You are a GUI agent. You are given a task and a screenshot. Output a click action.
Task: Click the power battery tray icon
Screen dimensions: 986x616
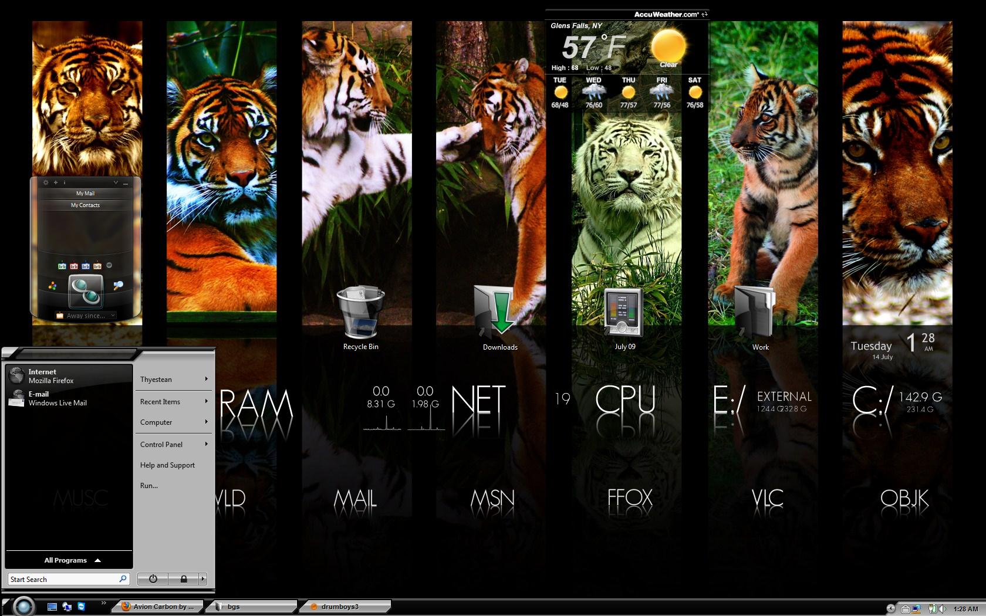(x=932, y=609)
